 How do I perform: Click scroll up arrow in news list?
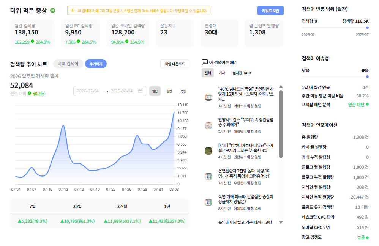click(x=281, y=86)
